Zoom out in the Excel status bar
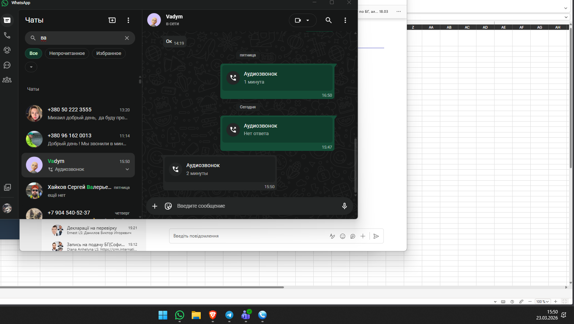 tap(530, 302)
